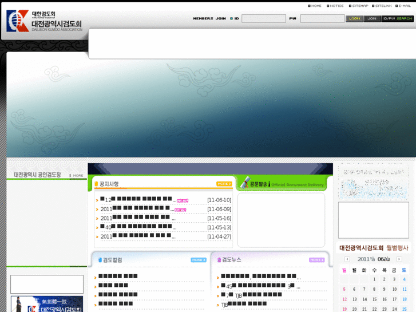Viewport: 416px width, 312px height.
Task: Click the JOIN button
Action: click(x=372, y=18)
